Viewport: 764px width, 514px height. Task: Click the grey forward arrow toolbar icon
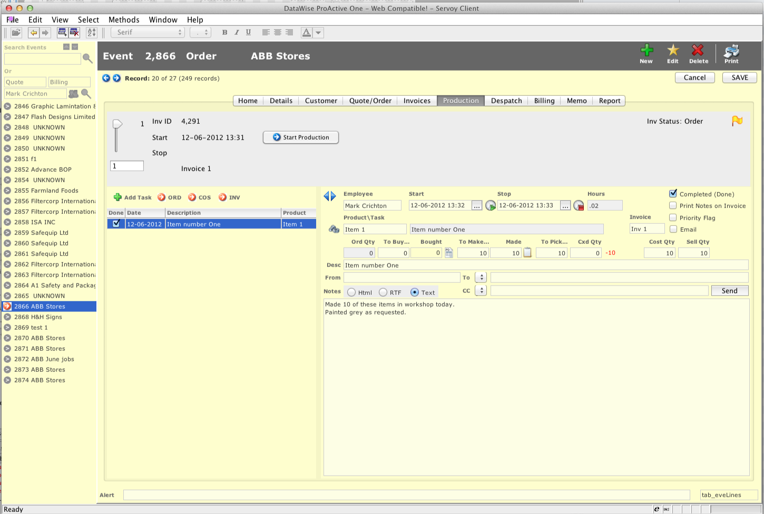click(x=45, y=33)
